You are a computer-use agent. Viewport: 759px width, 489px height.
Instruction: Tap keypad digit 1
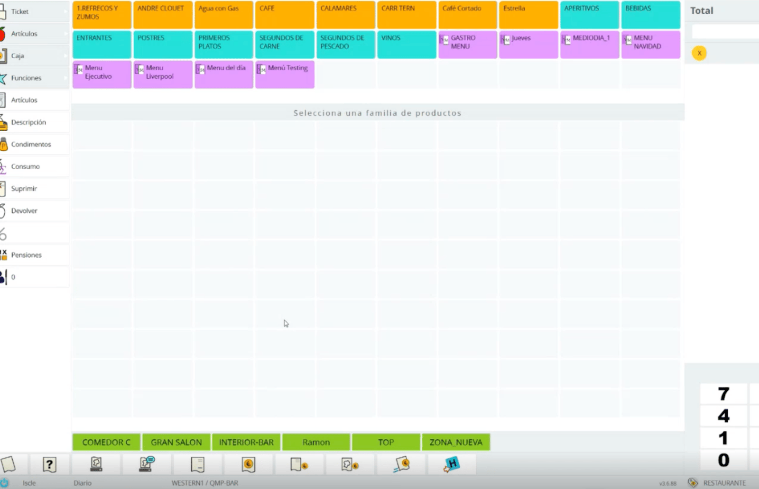pyautogui.click(x=723, y=438)
